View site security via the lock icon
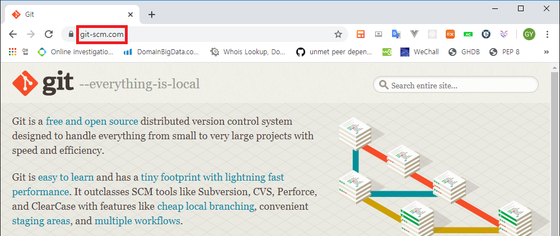Viewport: 560px width, 236px height. point(71,34)
